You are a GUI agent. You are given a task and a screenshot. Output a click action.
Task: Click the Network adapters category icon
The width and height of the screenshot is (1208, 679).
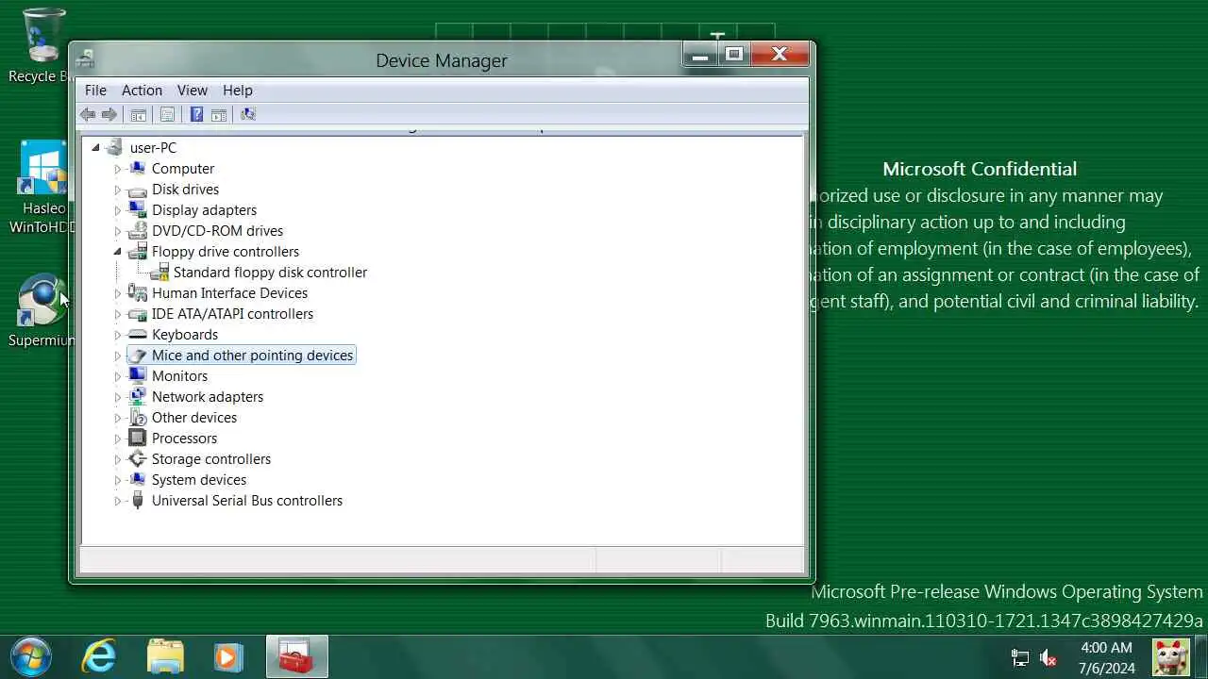[x=138, y=397]
